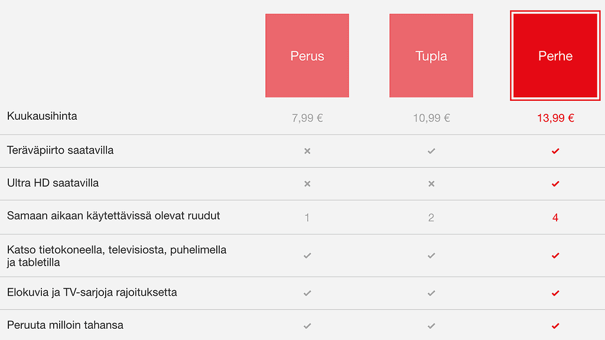605x340 pixels.
Task: Click the Tupla screen count number 2
Action: click(431, 218)
